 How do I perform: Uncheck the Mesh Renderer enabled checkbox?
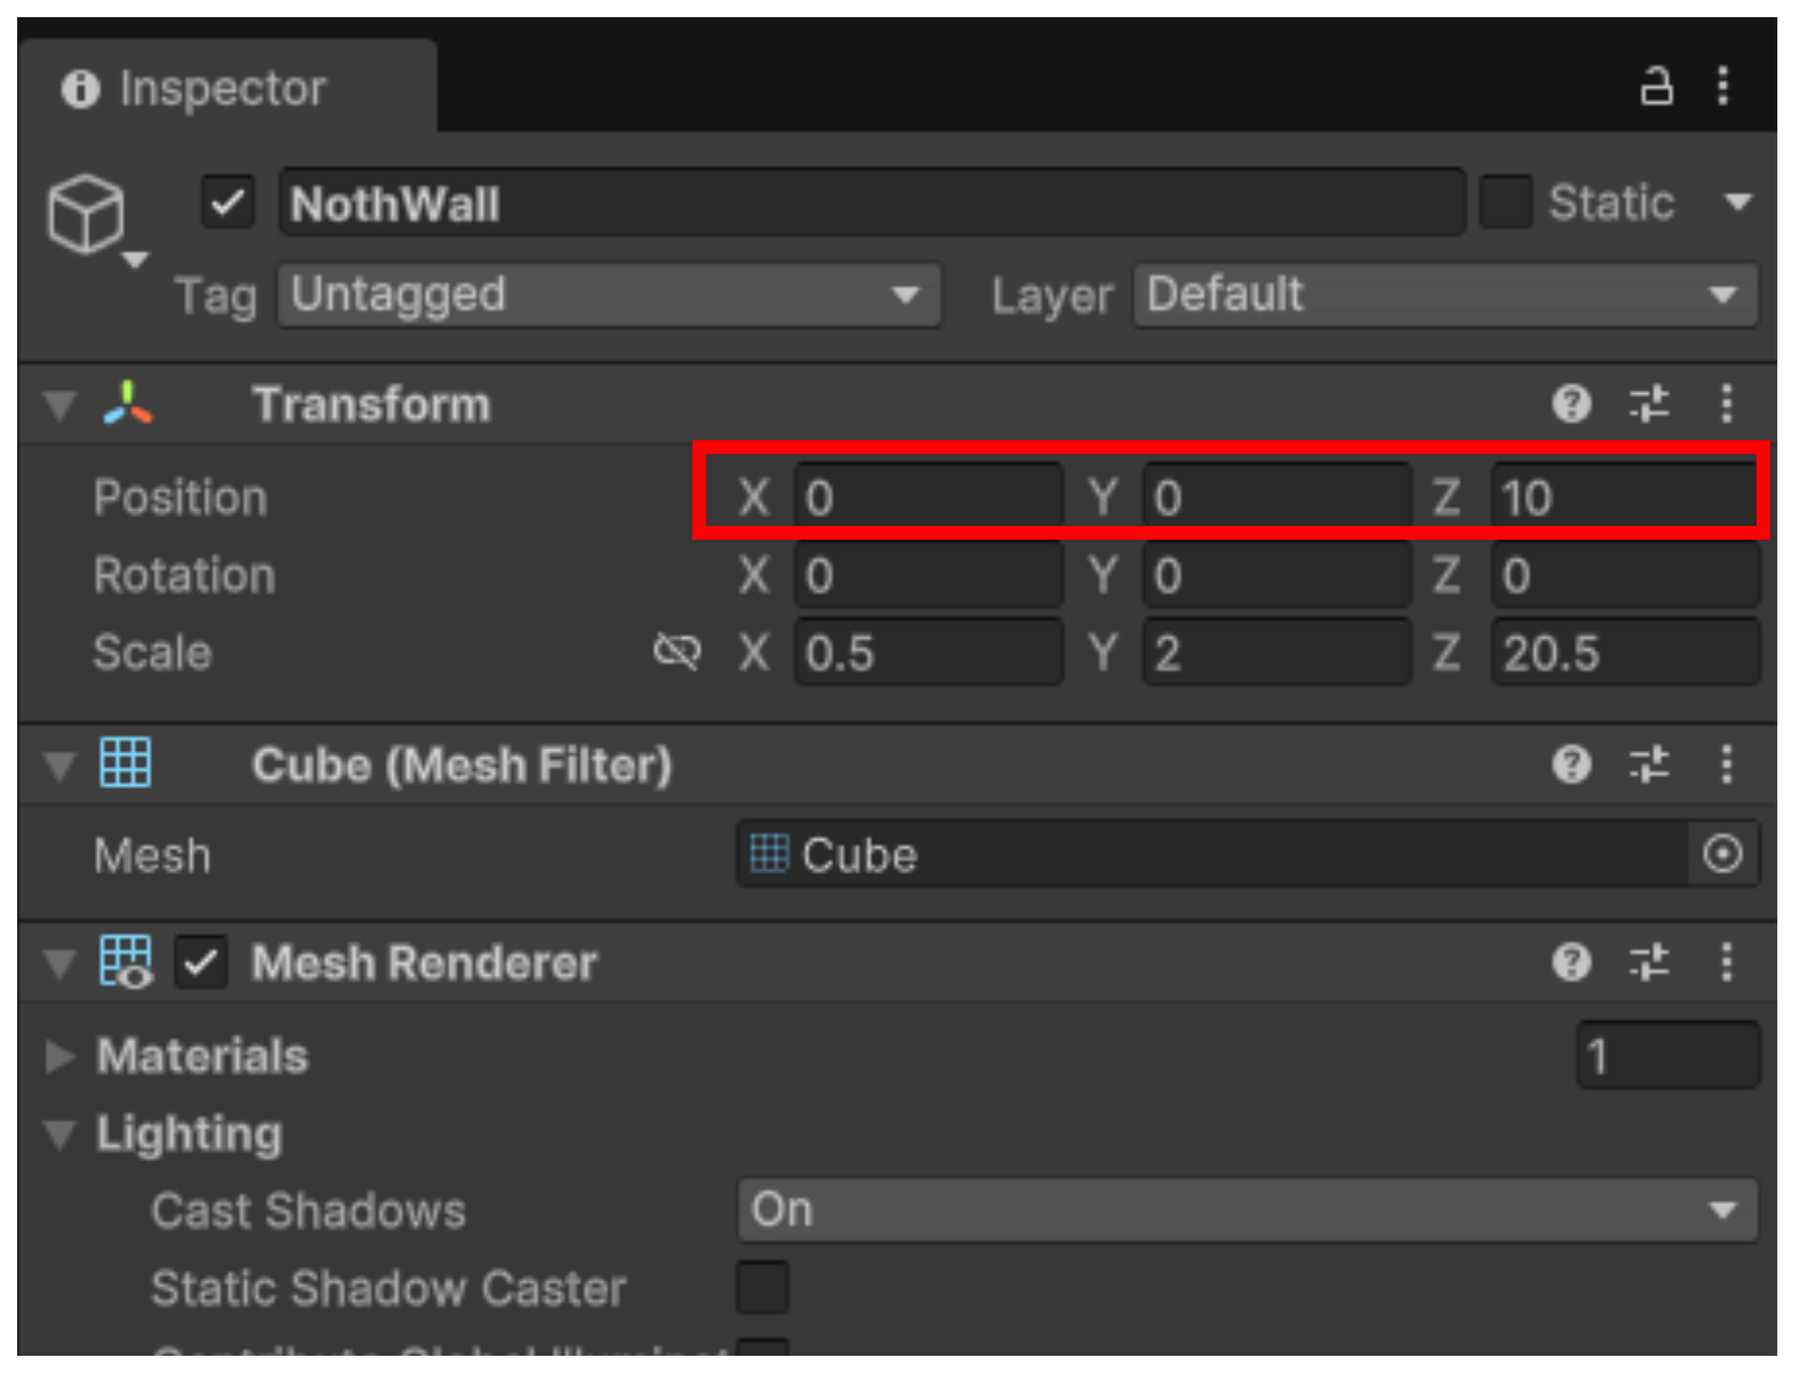click(201, 962)
